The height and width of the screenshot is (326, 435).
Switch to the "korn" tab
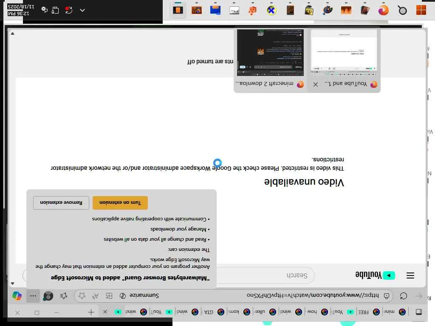point(239,312)
